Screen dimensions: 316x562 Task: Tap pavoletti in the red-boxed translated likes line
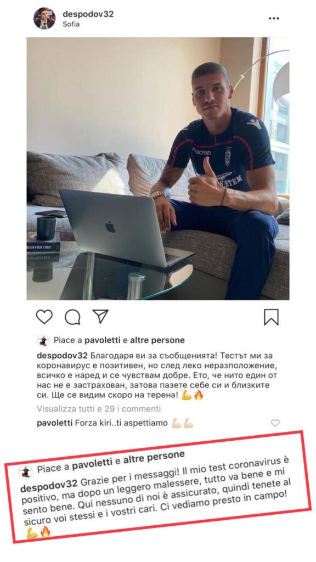point(92,464)
